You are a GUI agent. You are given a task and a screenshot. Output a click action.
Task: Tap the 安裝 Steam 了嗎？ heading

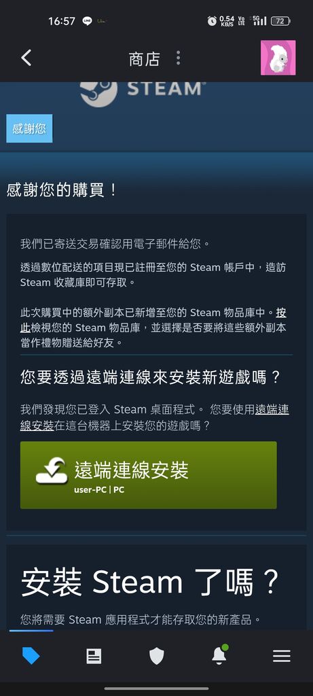[150, 582]
